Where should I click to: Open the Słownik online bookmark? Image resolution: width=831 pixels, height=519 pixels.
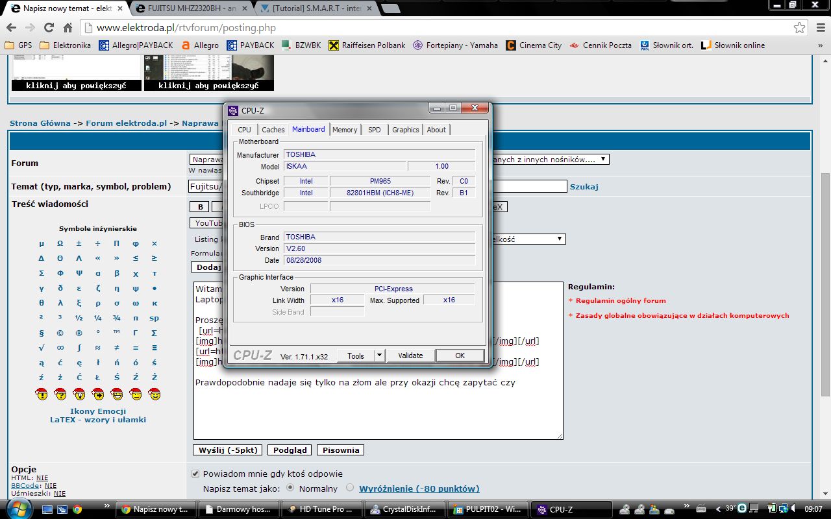coord(733,45)
